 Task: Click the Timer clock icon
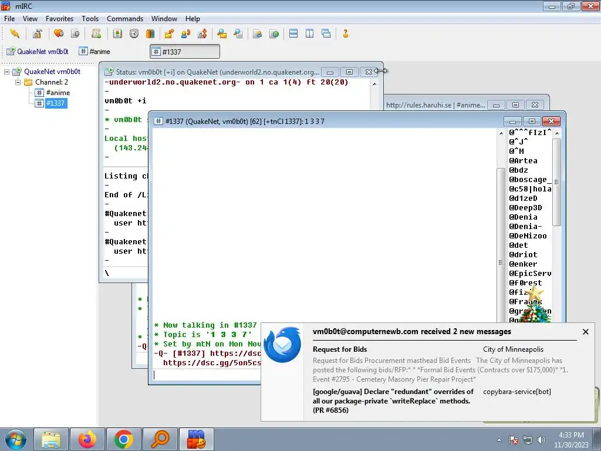[x=134, y=33]
